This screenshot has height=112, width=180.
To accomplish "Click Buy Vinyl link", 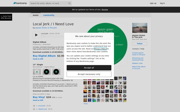I will click(39, 97).
